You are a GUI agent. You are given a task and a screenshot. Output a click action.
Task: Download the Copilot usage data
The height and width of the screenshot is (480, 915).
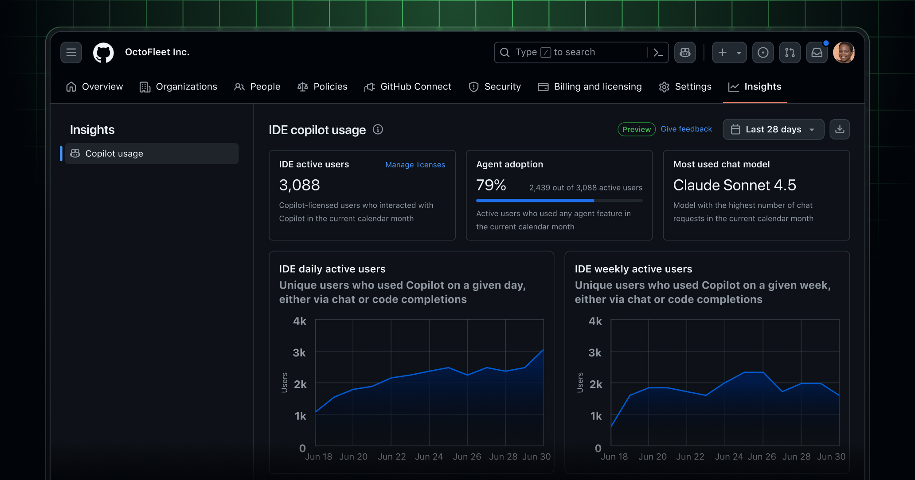click(840, 129)
